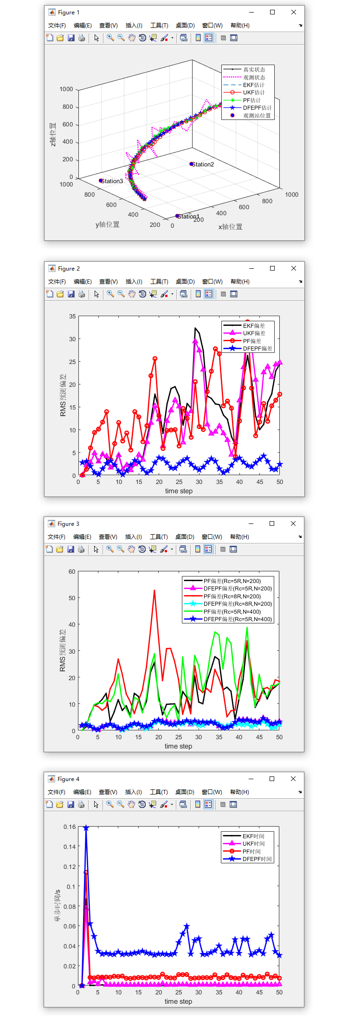Select Pan hand tool in Figure 2
Viewport: 348px width, 1020px height.
(x=132, y=294)
